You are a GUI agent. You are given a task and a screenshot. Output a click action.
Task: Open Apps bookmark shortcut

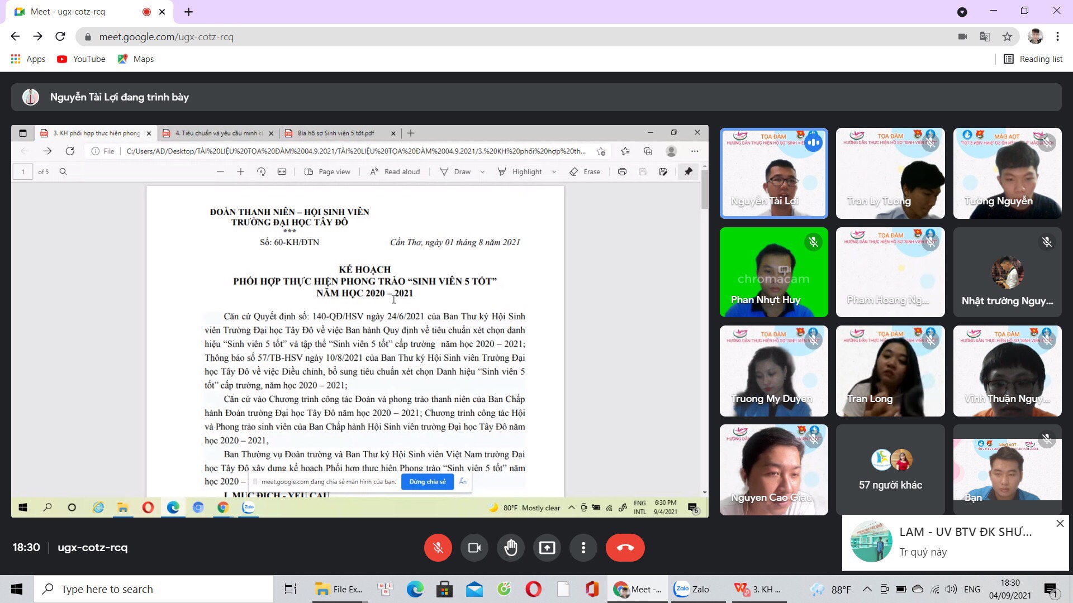28,59
